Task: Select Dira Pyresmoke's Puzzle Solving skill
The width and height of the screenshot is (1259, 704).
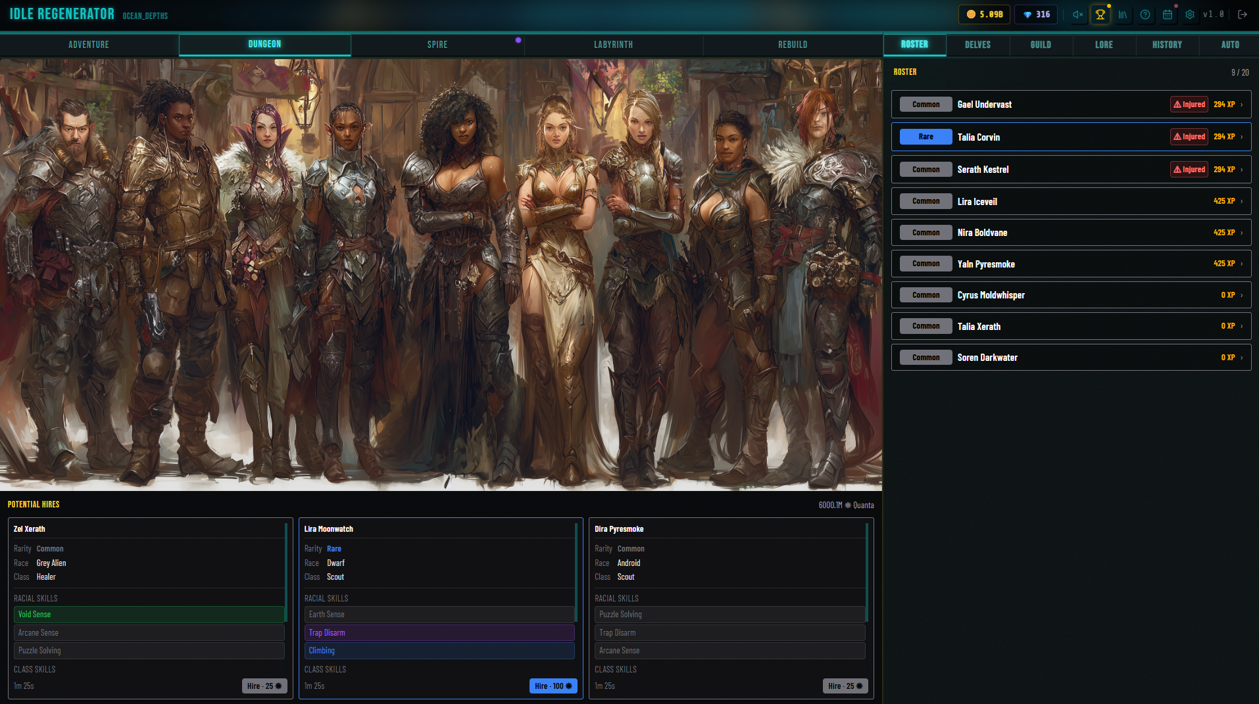Action: click(x=729, y=615)
